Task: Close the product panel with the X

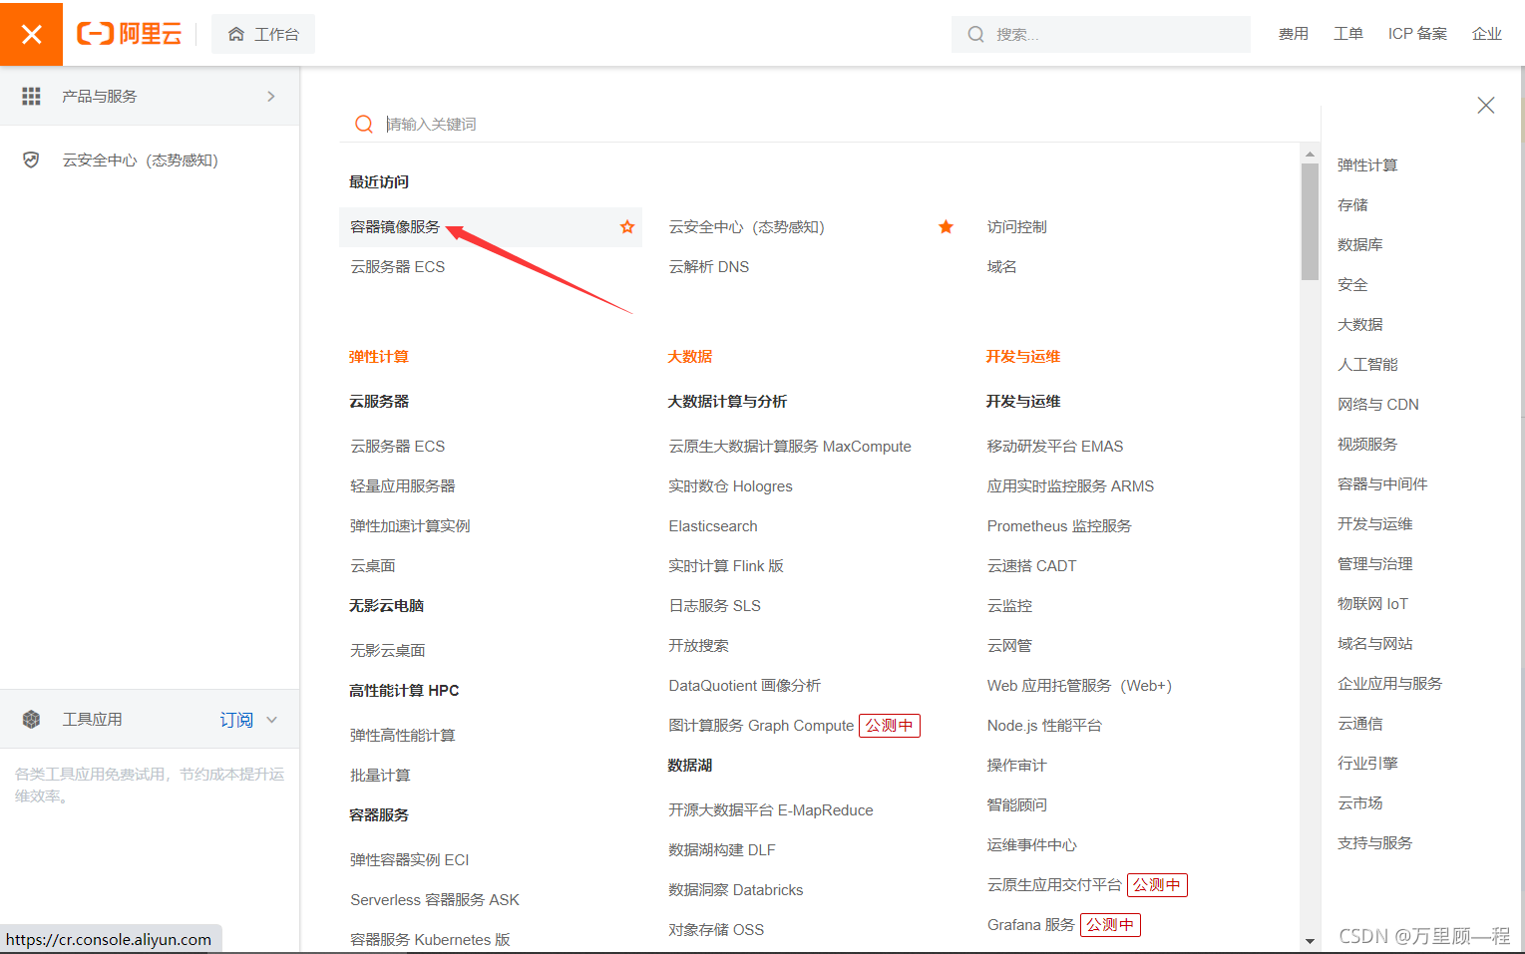Action: tap(1486, 106)
